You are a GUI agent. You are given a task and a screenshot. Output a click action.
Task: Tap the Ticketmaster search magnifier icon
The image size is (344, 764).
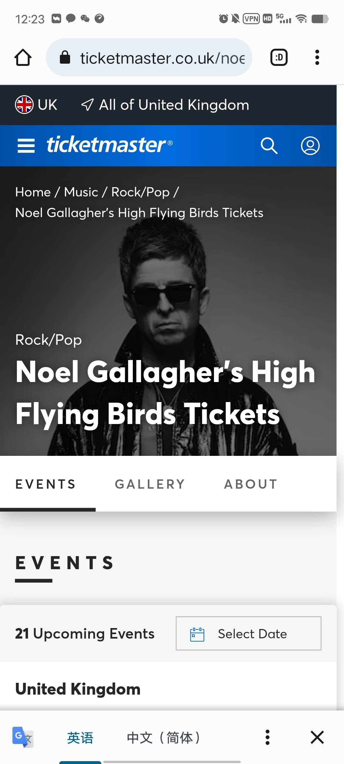pos(269,145)
